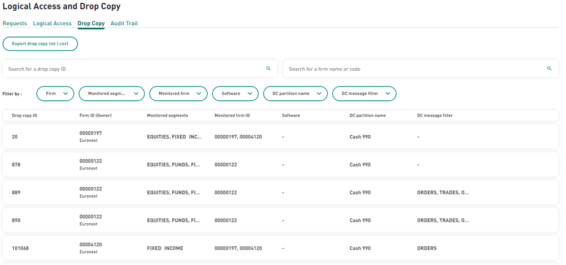The image size is (566, 265).
Task: Open the Monitored segments filter dropdown
Action: coord(111,94)
